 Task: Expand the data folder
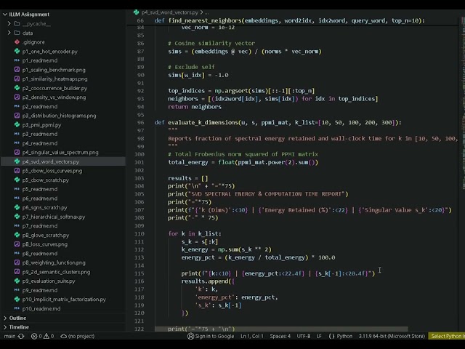[x=9, y=33]
